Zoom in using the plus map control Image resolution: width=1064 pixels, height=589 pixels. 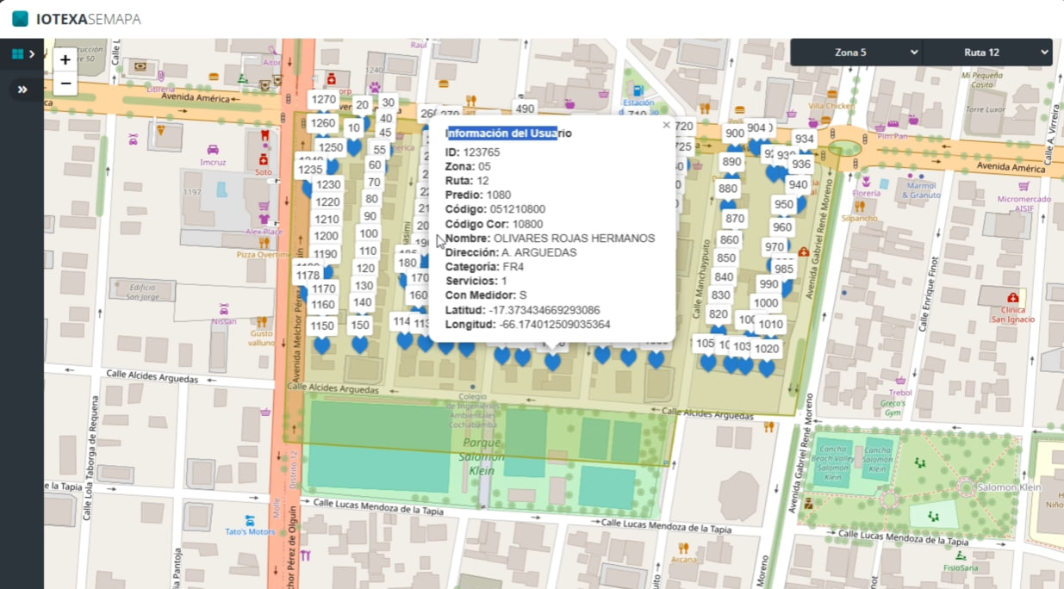(x=65, y=60)
